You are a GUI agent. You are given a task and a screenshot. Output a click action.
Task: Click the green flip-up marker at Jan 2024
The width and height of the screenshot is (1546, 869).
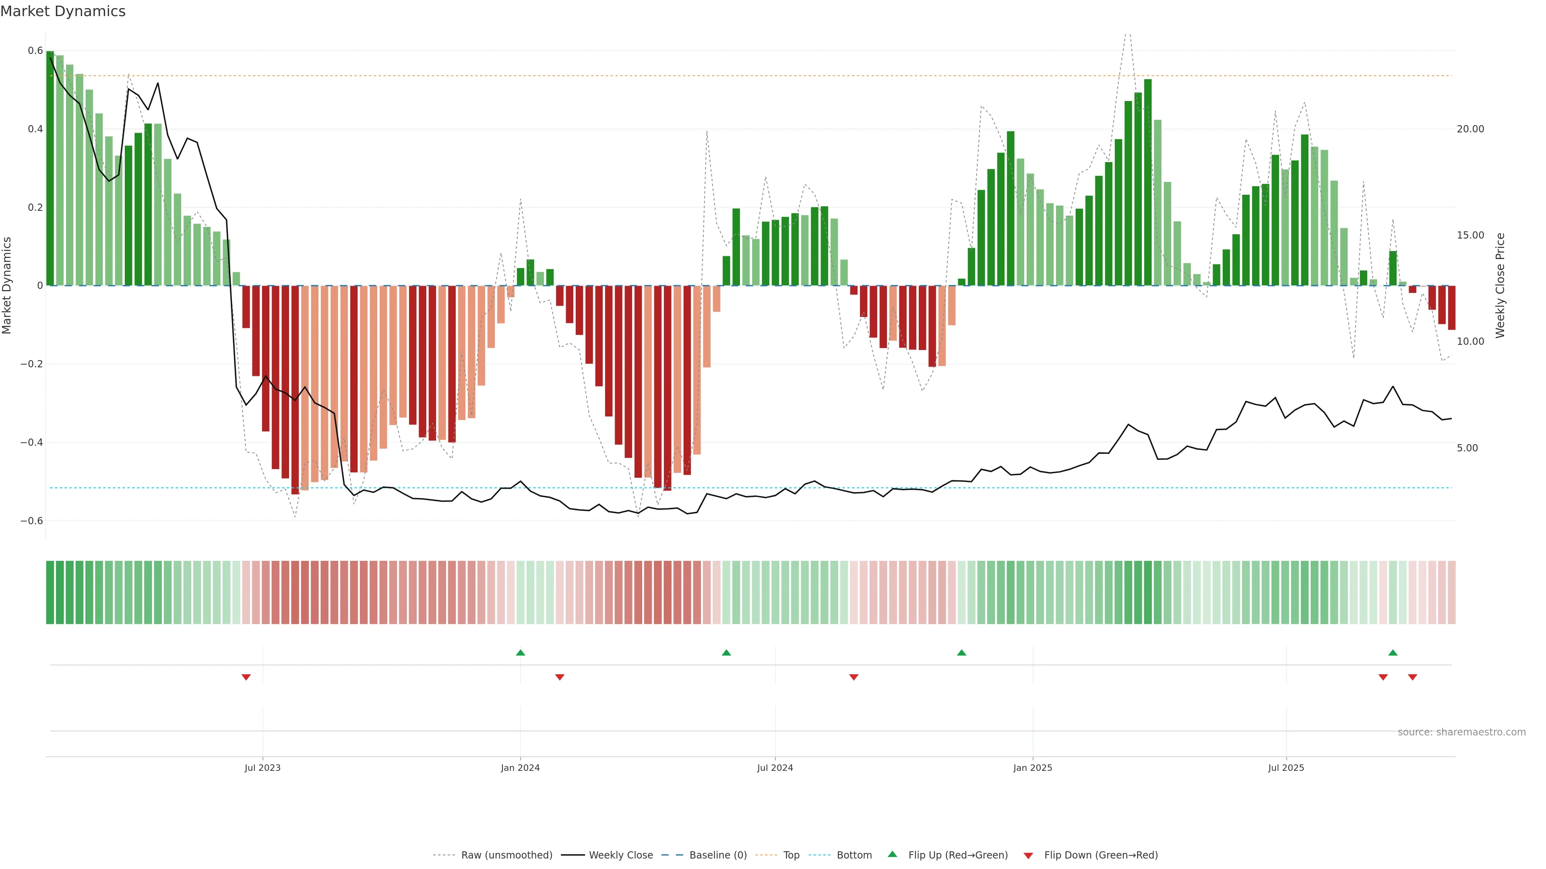click(520, 653)
